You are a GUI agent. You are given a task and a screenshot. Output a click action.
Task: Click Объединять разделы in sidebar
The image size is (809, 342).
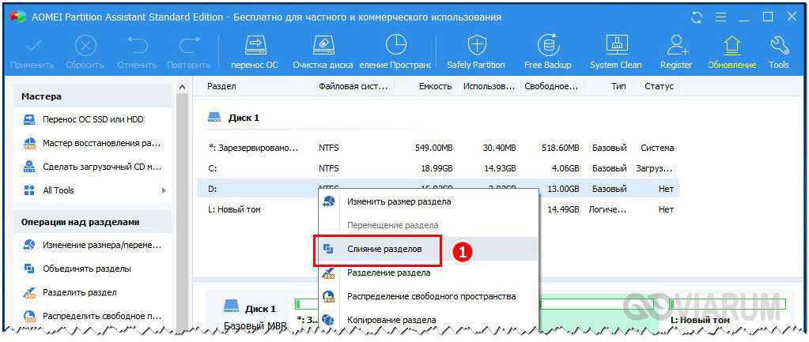(x=86, y=269)
